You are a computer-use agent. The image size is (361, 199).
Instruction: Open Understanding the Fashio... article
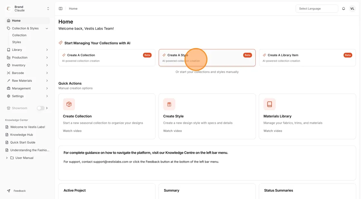(x=27, y=150)
